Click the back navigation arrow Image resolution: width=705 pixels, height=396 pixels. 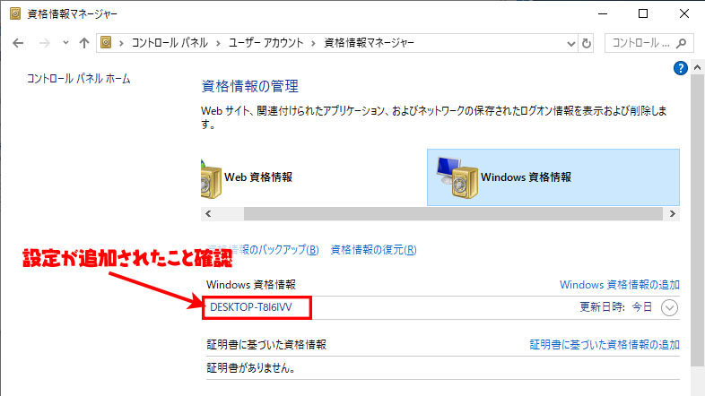pyautogui.click(x=18, y=43)
